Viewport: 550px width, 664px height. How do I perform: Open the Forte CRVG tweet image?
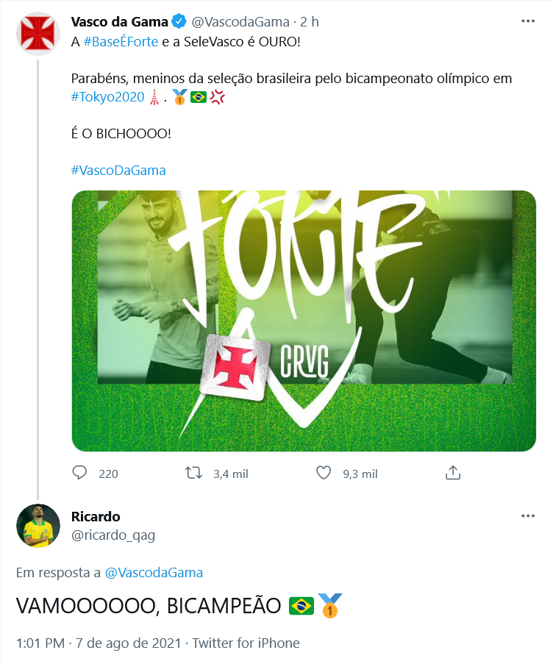pyautogui.click(x=304, y=321)
